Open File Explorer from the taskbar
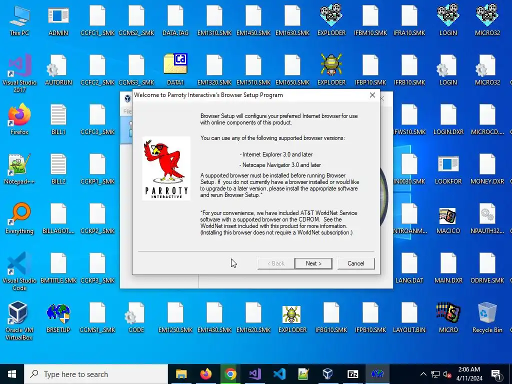 tap(181, 374)
